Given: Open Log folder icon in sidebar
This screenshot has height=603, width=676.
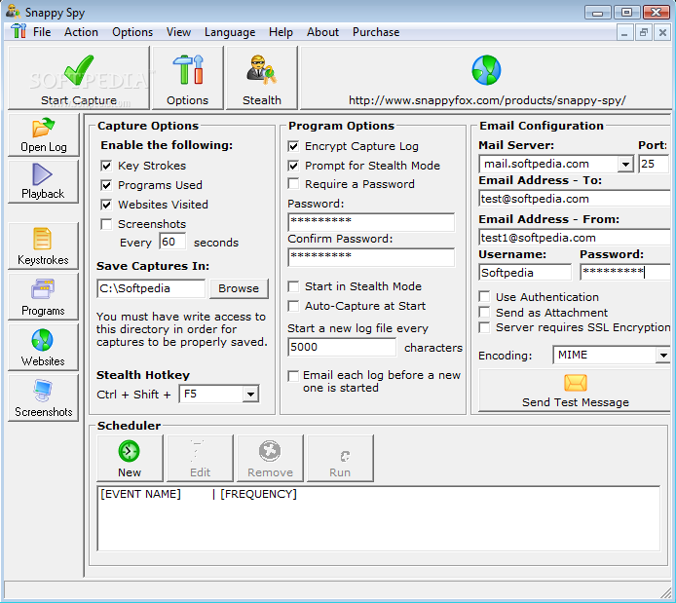Looking at the screenshot, I should [x=43, y=134].
